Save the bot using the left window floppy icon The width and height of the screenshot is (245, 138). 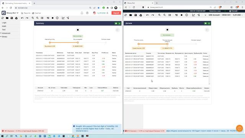pos(12,18)
